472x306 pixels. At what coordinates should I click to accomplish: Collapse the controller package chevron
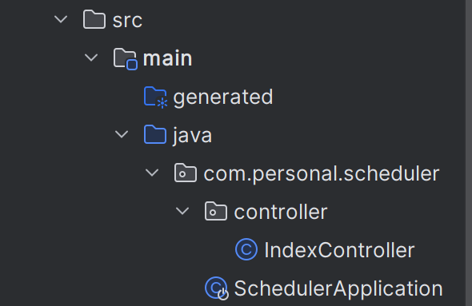(x=182, y=211)
